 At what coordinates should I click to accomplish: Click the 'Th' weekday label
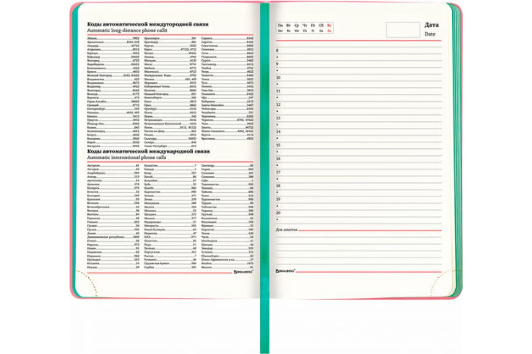click(305, 31)
